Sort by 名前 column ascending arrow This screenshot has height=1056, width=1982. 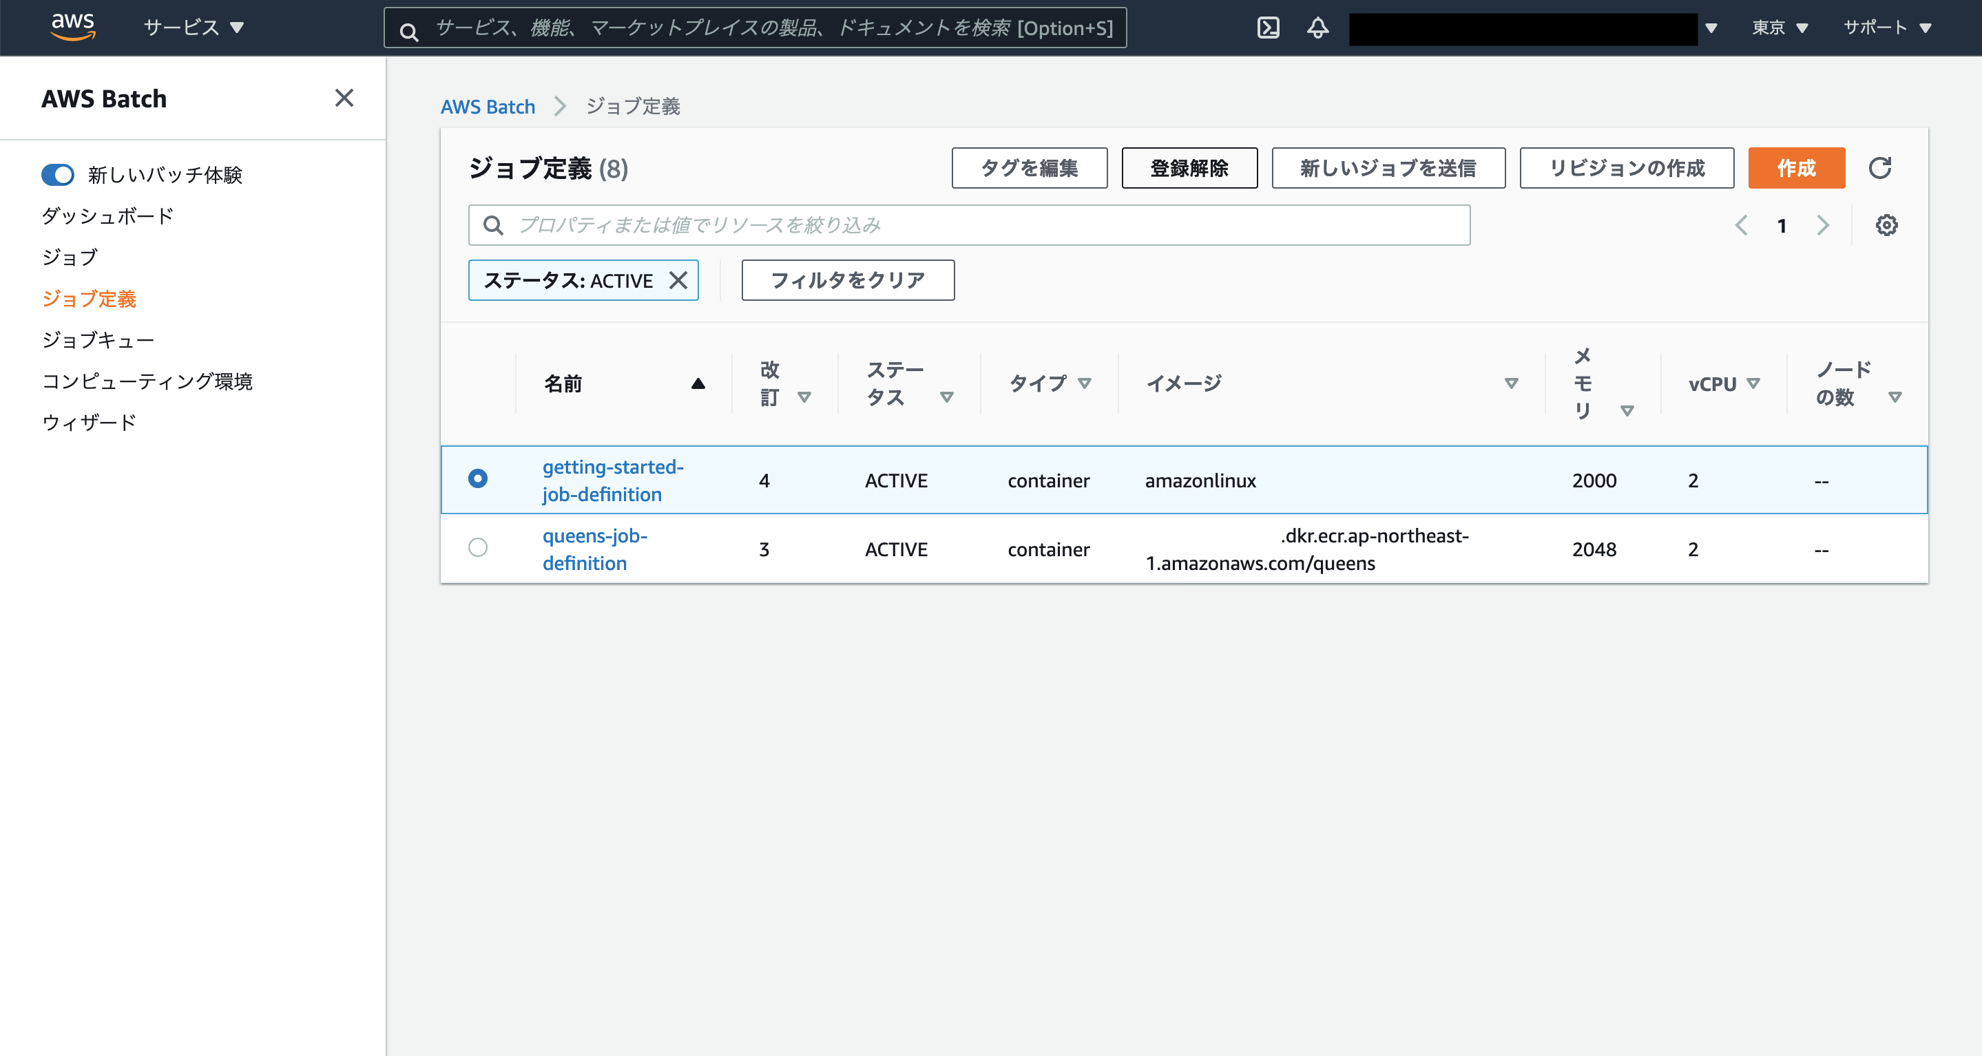click(x=698, y=383)
